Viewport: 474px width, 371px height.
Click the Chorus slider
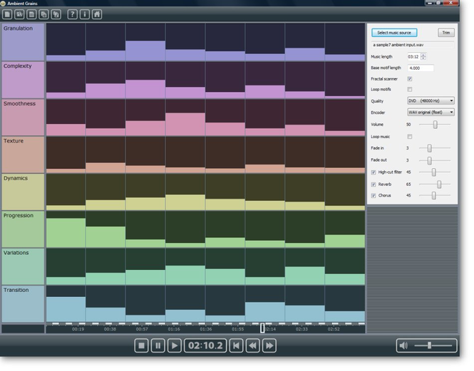[x=435, y=196]
